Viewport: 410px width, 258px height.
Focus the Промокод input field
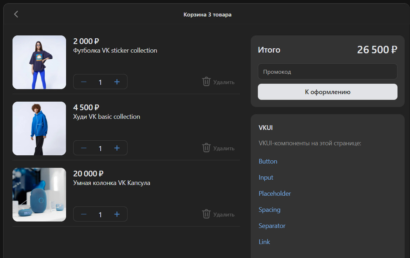327,72
